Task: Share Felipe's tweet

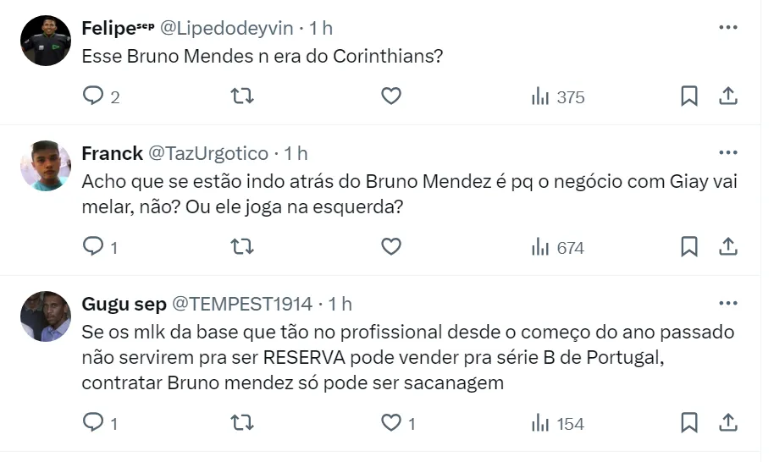Action: (x=727, y=96)
